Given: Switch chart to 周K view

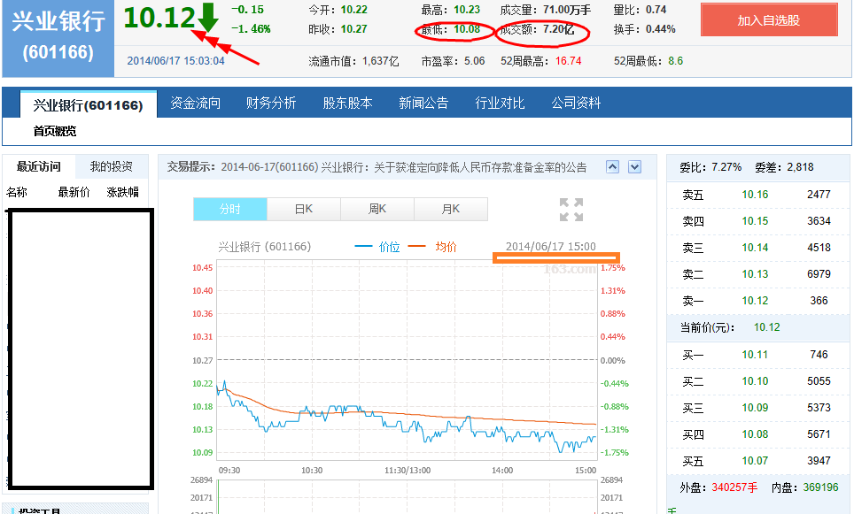Looking at the screenshot, I should (x=377, y=210).
